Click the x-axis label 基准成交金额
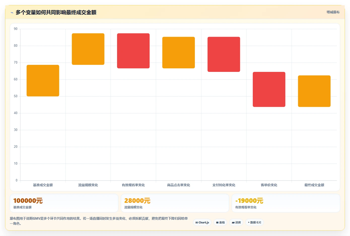 tap(43, 185)
